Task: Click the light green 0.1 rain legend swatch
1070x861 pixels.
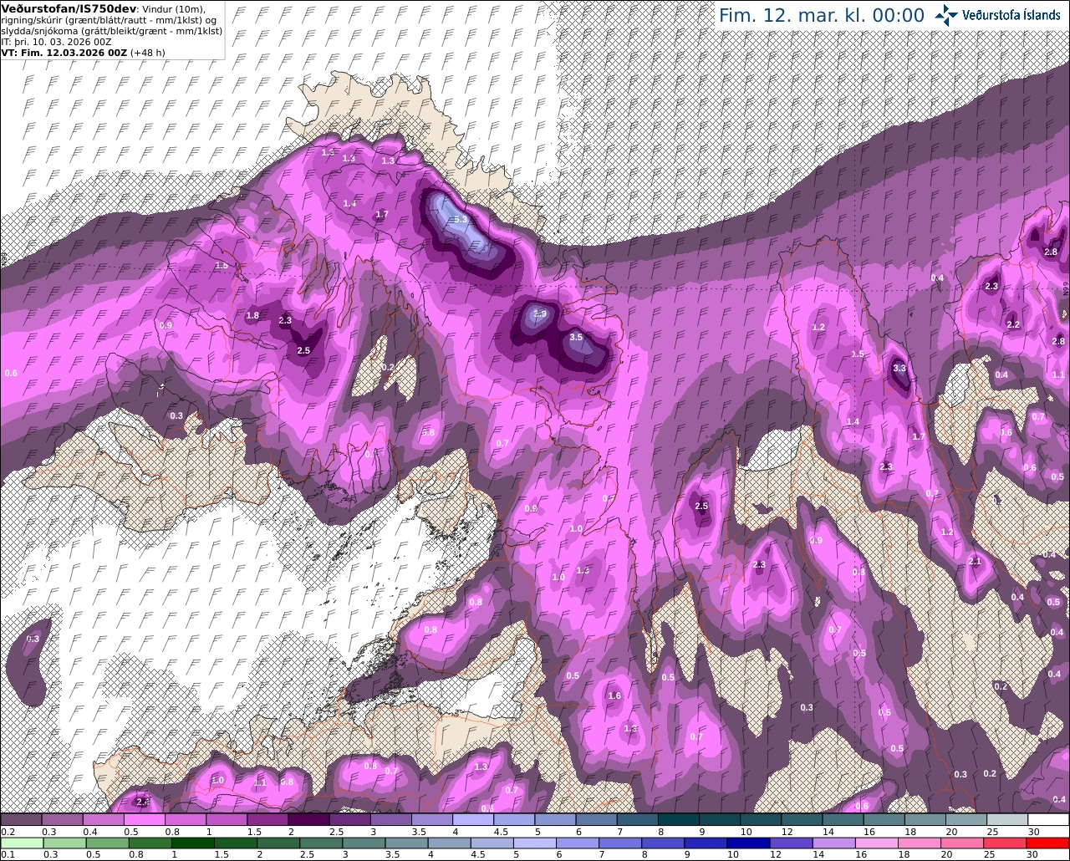Action: pos(20,843)
